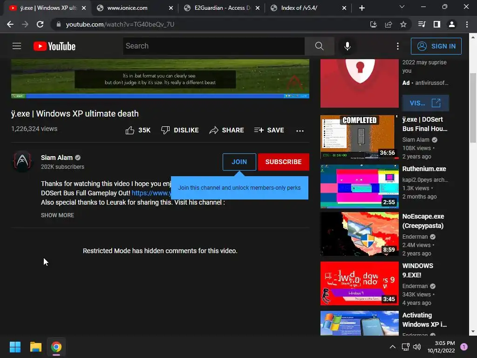View site information via the lock icon
Viewport: 477px width, 358px height.
click(x=59, y=24)
